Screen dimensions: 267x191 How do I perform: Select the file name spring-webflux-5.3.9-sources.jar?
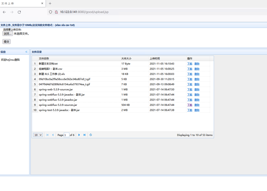coord(58,105)
